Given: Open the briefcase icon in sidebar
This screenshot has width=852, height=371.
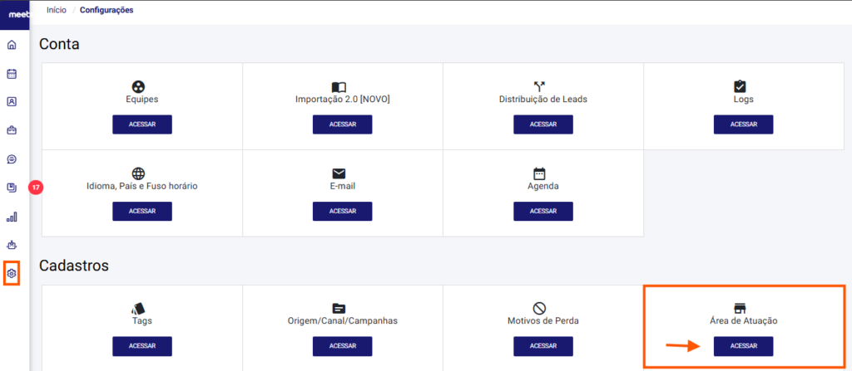Looking at the screenshot, I should (x=12, y=130).
